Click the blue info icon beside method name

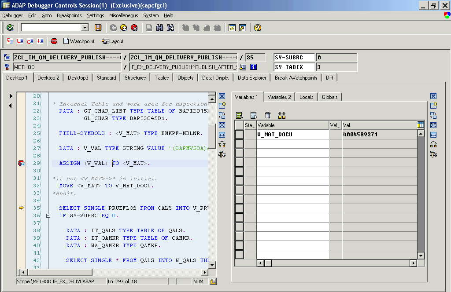pyautogui.click(x=253, y=67)
